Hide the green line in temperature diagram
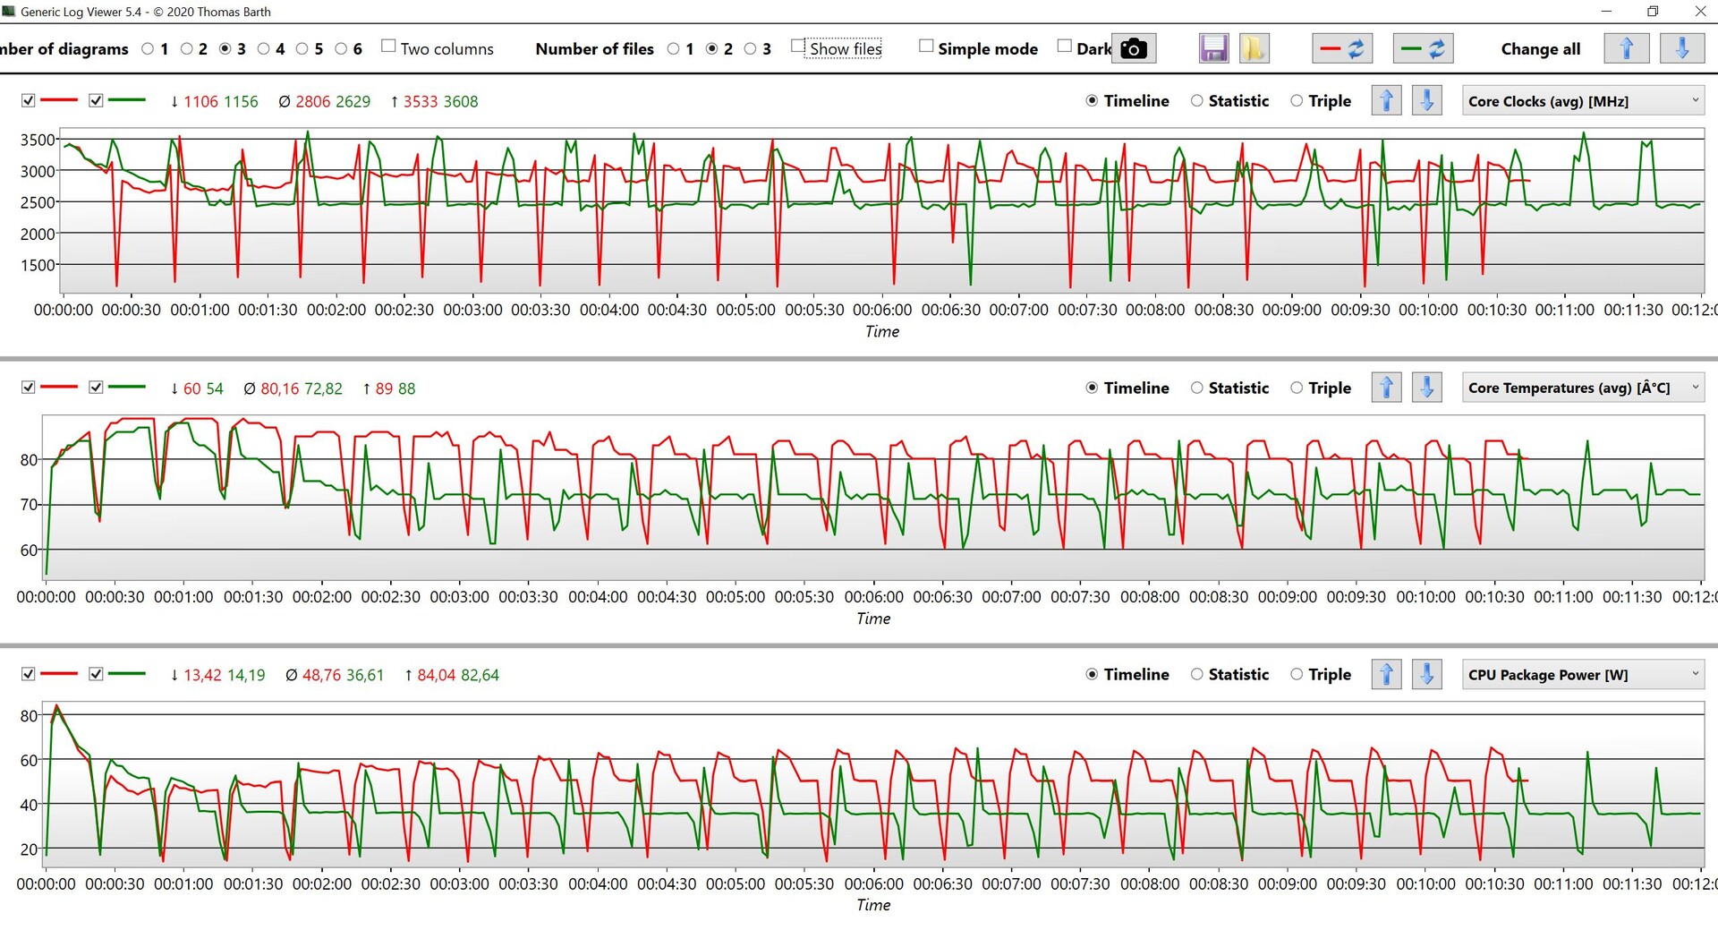Screen dimensions: 1718x930 pyautogui.click(x=96, y=388)
